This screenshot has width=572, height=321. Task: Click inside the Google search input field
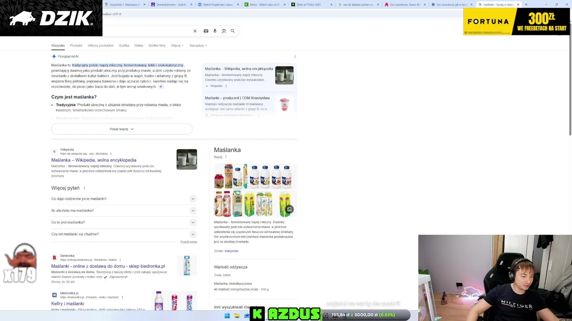[x=147, y=31]
